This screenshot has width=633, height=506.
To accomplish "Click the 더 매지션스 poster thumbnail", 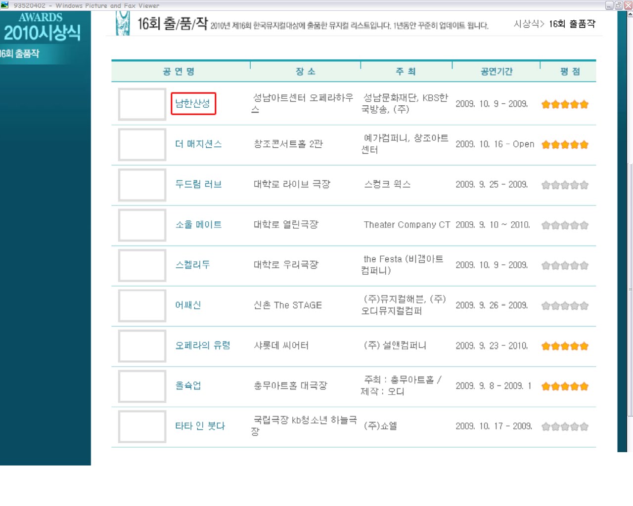I will tap(142, 145).
